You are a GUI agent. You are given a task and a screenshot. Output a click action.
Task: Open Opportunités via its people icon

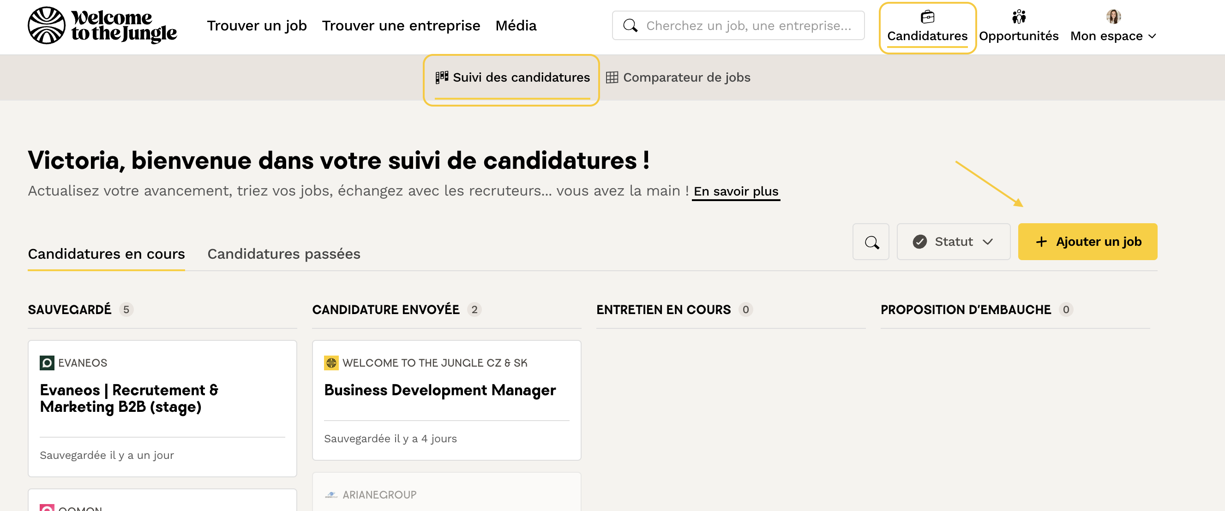pos(1018,17)
